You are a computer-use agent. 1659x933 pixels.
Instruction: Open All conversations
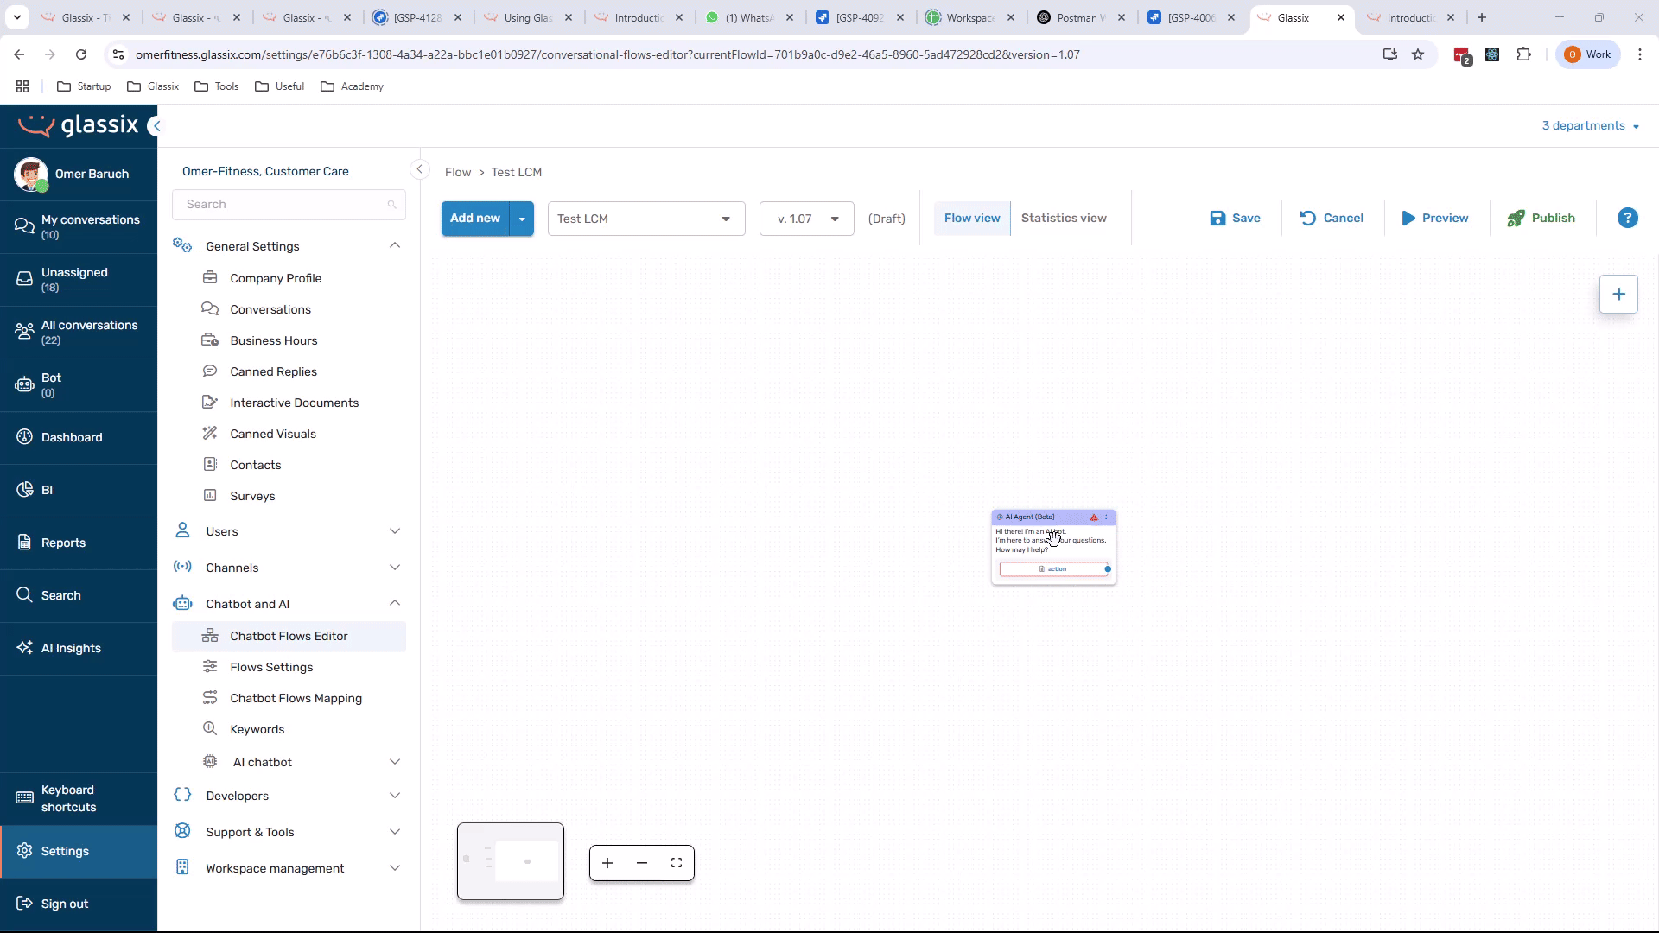[x=79, y=332]
